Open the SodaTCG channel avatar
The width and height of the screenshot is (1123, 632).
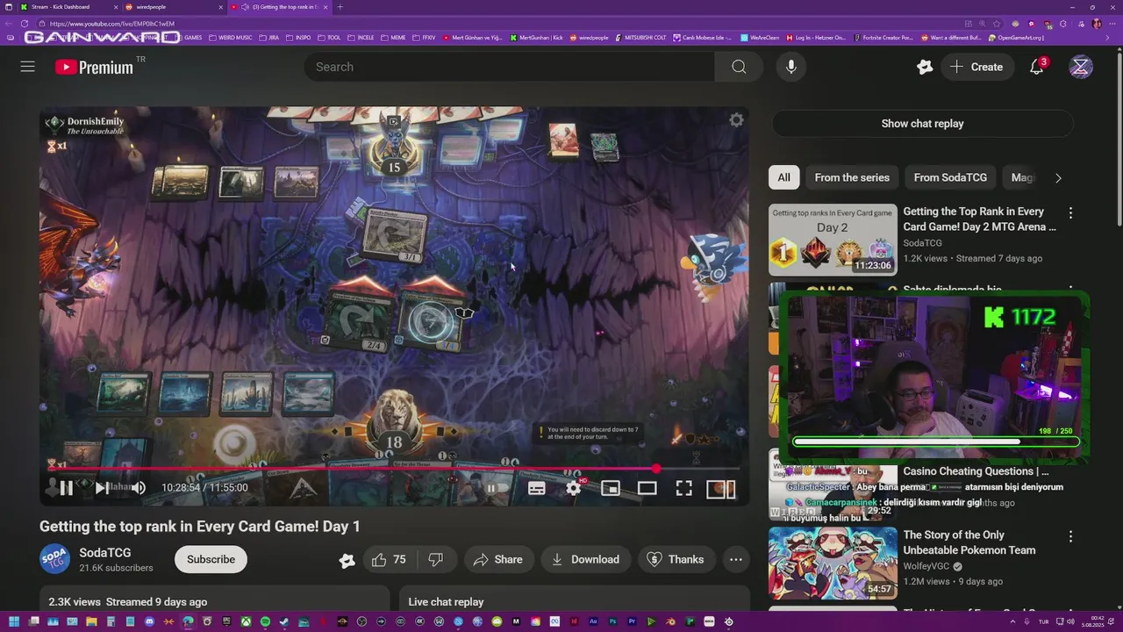tap(54, 559)
